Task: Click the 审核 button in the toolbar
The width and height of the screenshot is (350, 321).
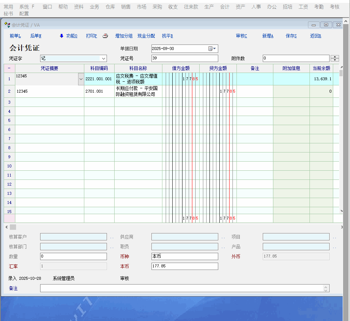Action: click(241, 36)
